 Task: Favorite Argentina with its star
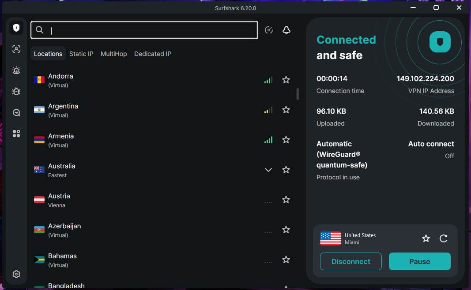click(x=286, y=110)
